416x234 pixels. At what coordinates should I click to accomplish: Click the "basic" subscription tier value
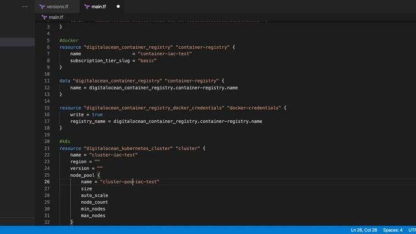click(148, 60)
